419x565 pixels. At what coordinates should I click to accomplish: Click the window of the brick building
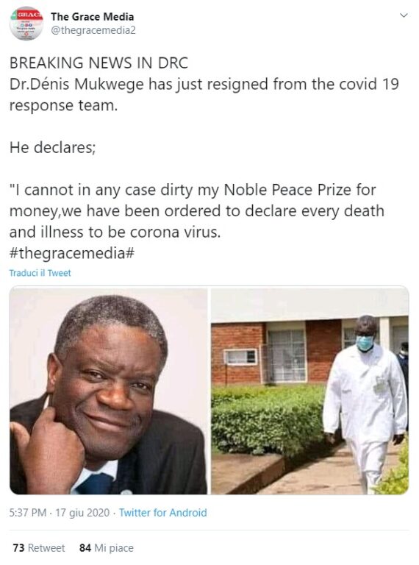tap(287, 355)
